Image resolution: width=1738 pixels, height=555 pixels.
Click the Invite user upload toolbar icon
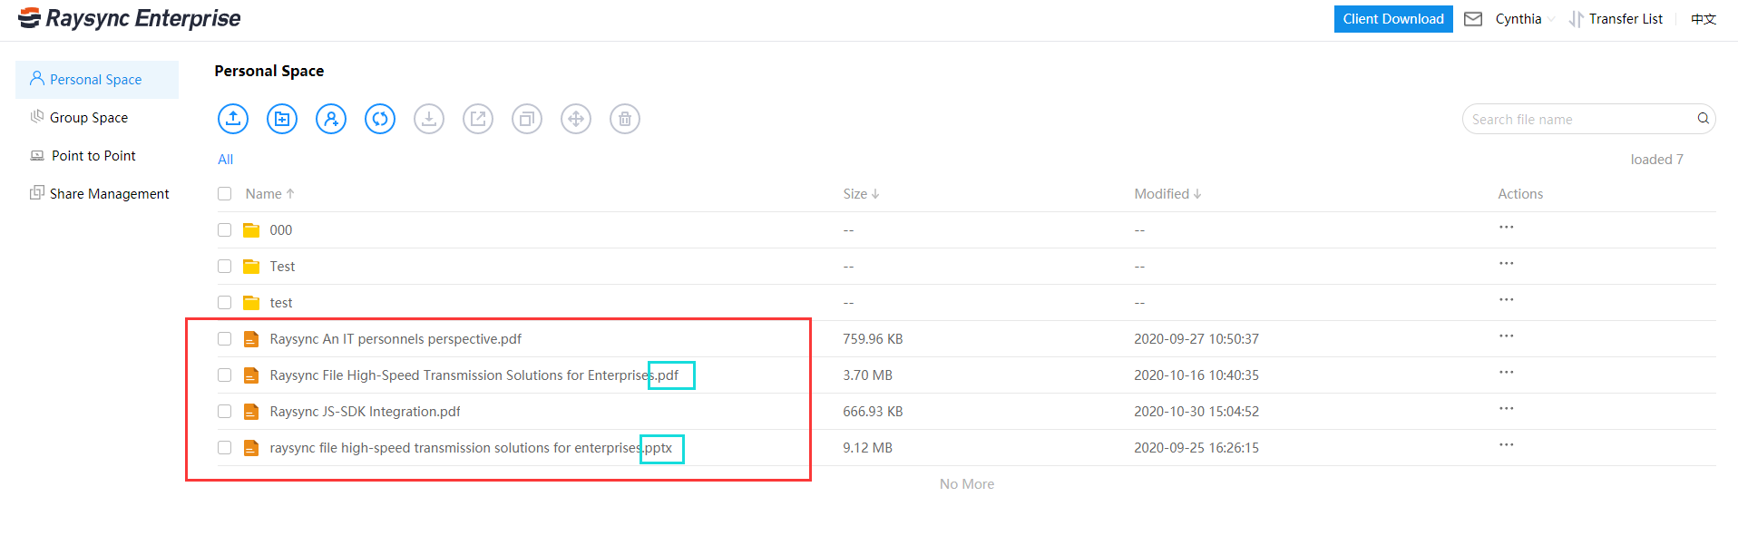coord(331,119)
